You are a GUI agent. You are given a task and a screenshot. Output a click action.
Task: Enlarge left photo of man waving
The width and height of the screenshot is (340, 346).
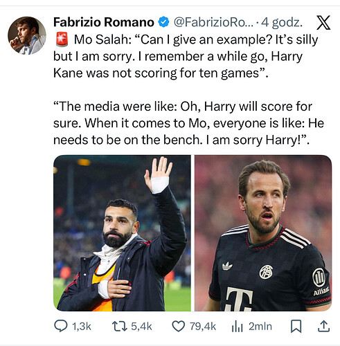pos(122,233)
